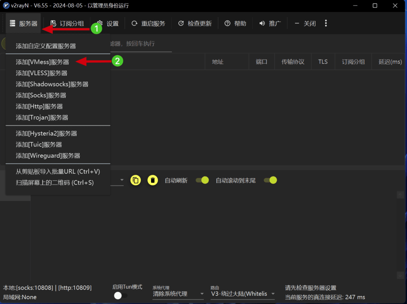Click the 订阅分组 column header
The width and height of the screenshot is (407, 304).
(353, 62)
